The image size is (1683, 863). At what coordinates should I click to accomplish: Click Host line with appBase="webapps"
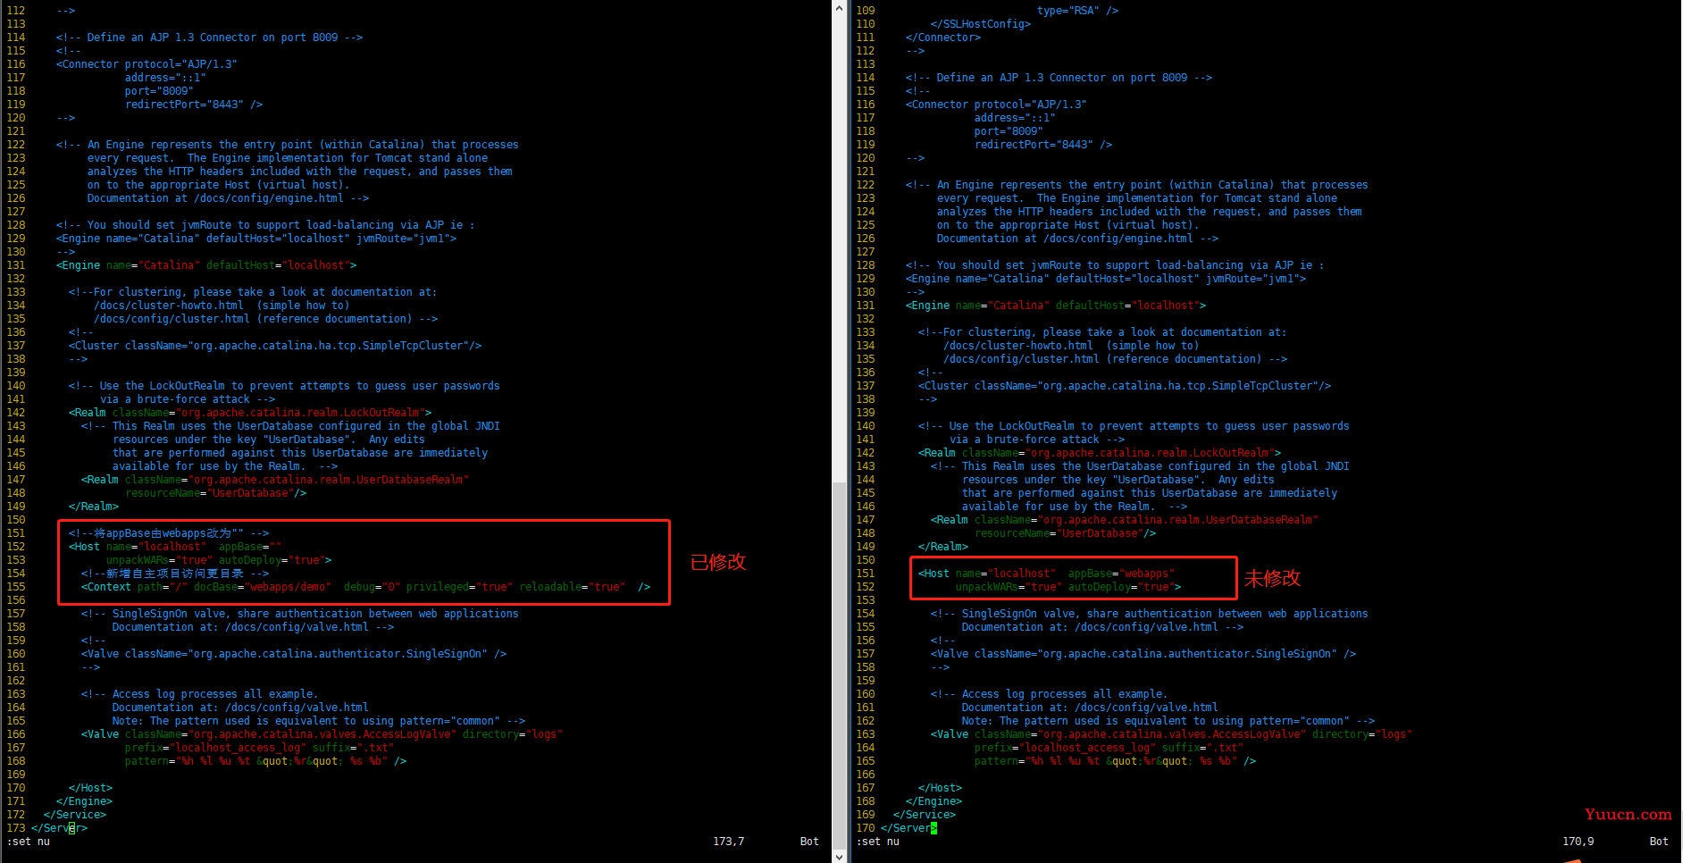click(1046, 574)
